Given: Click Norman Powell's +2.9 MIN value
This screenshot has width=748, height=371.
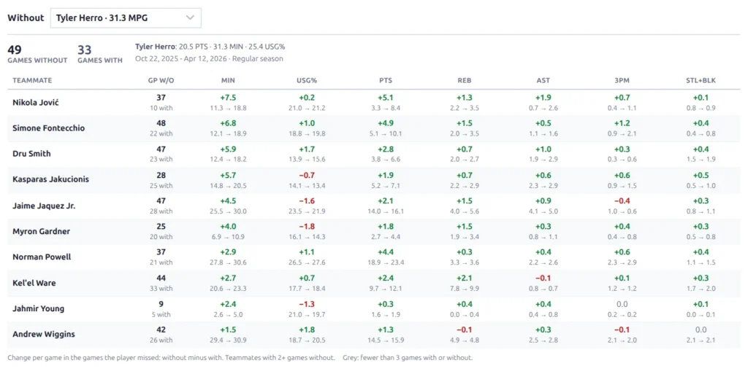Looking at the screenshot, I should point(228,252).
